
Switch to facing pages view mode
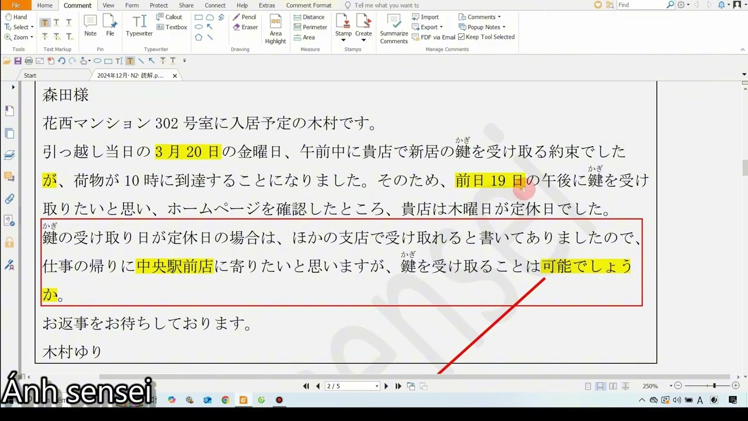point(612,387)
